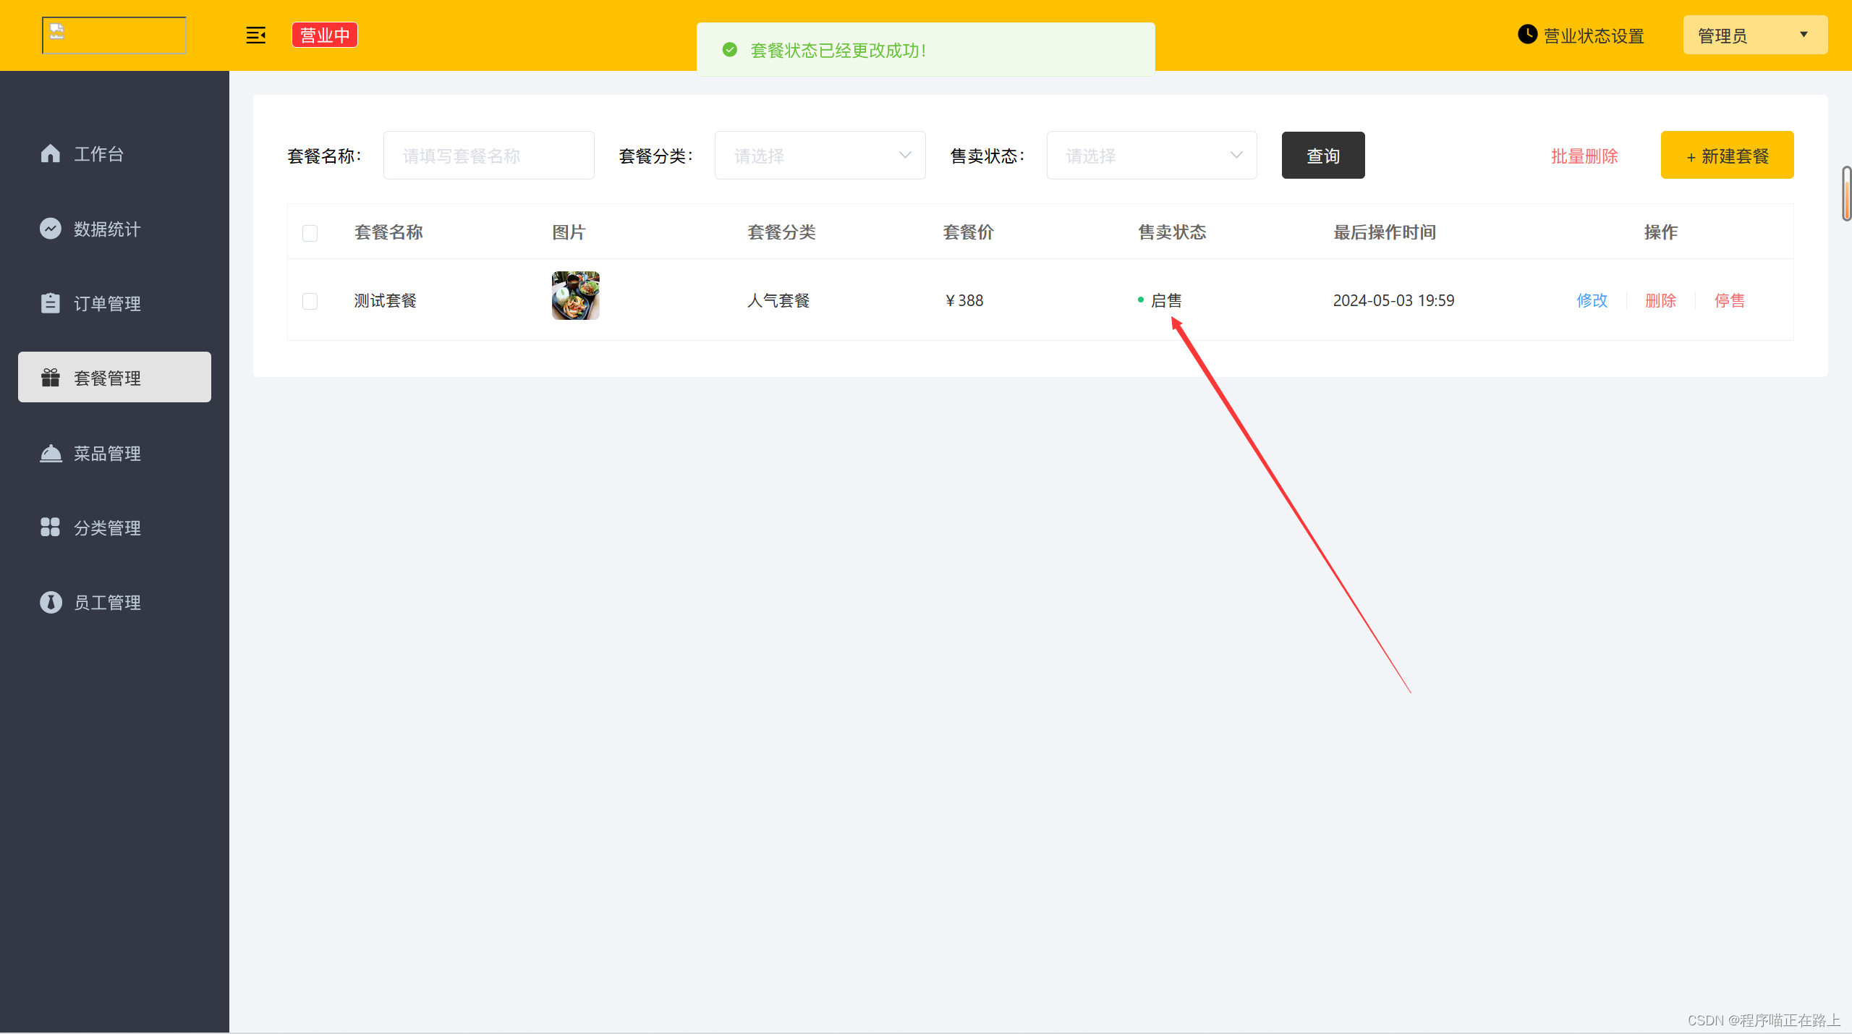Screen dimensions: 1852x1034
Task: Click the 测试套餐 food image thumbnail
Action: point(575,295)
